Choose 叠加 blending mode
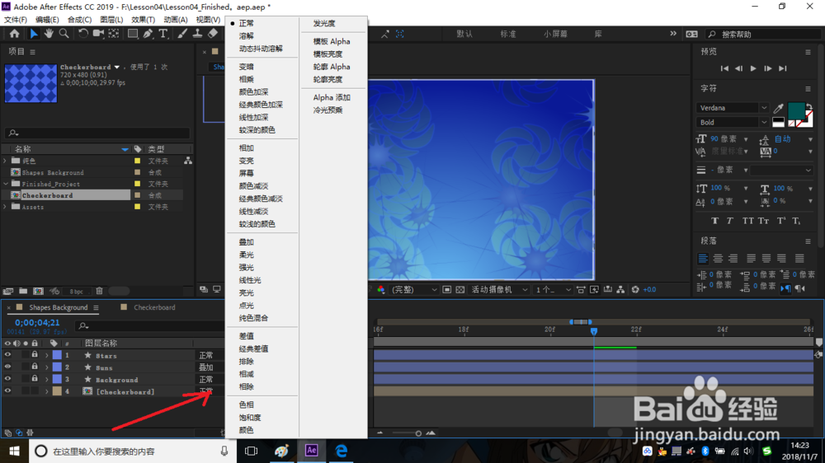 [x=246, y=242]
